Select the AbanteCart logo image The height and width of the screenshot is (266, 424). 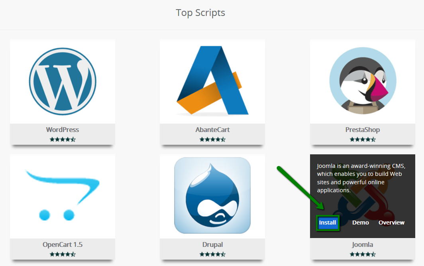click(x=212, y=81)
